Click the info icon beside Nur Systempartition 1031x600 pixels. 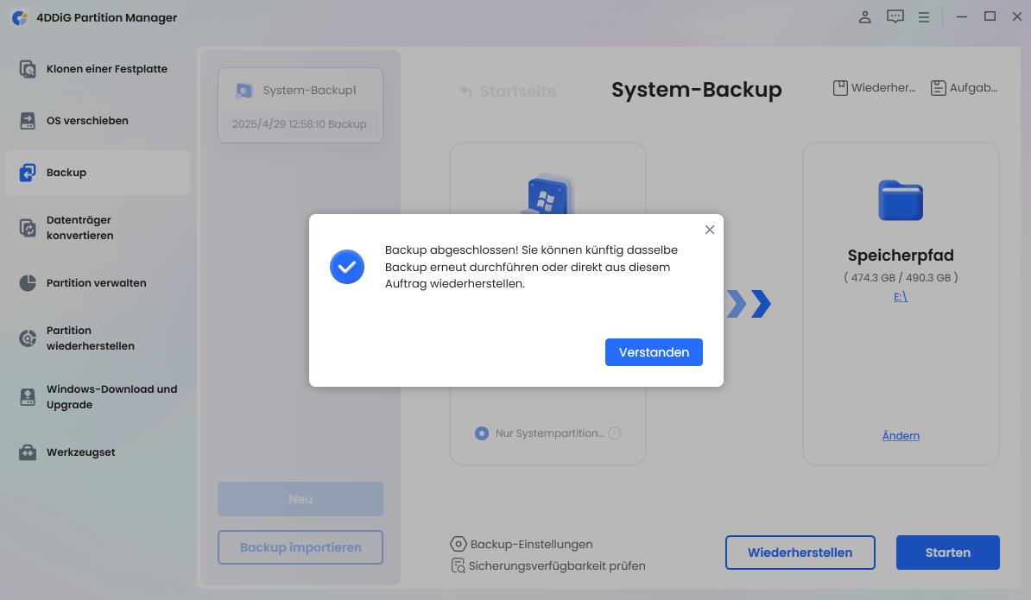[x=614, y=433]
